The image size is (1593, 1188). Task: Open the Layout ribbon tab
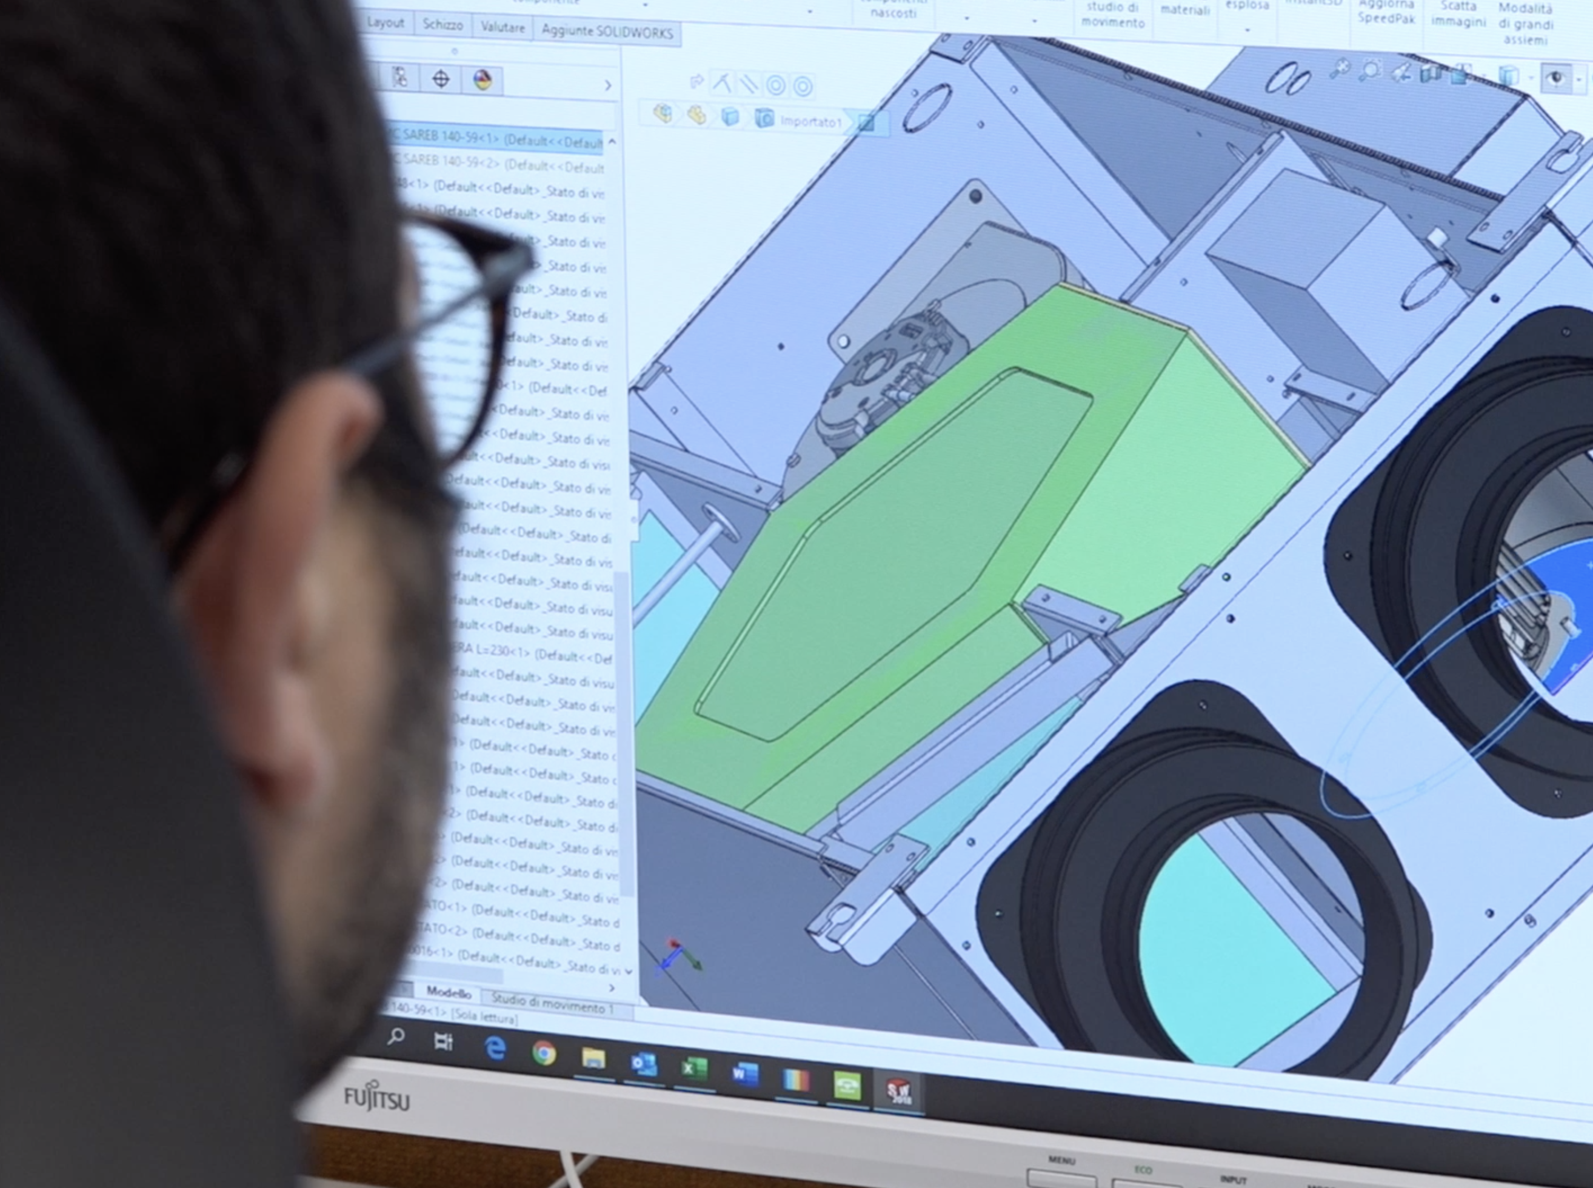pos(386,22)
